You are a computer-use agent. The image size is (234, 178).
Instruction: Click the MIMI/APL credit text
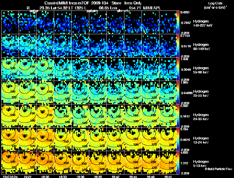pyautogui.click(x=152, y=8)
